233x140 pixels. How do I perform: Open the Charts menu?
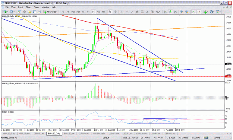coord(29,7)
